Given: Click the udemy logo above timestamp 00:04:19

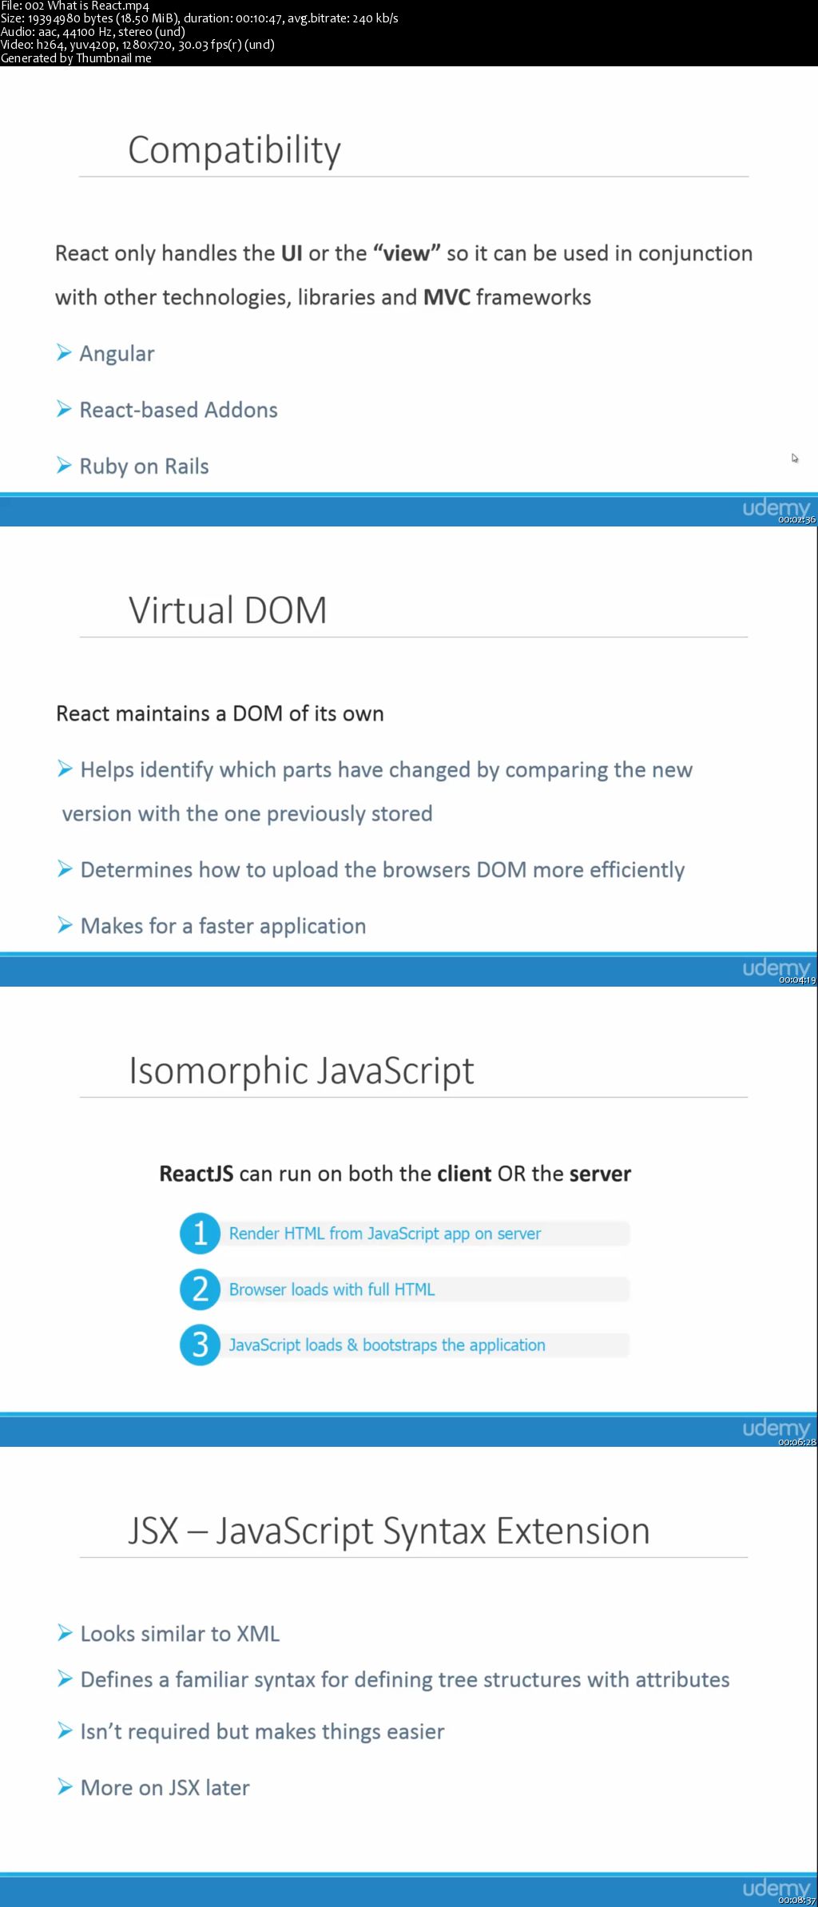Looking at the screenshot, I should [x=776, y=968].
